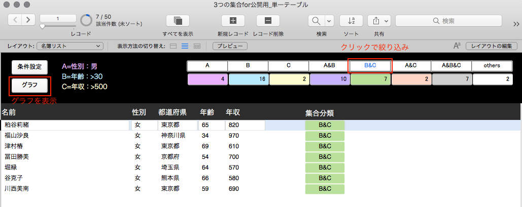Click the magnifier Find icon
This screenshot has height=207, width=522.
click(x=316, y=21)
